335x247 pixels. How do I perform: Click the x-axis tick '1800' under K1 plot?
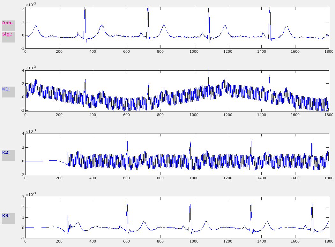coord(329,114)
